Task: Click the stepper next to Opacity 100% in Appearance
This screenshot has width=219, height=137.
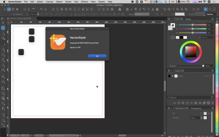Action: pos(201,118)
